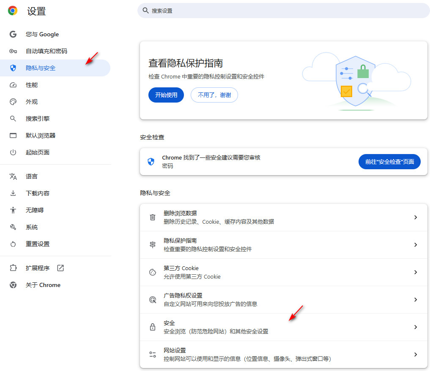This screenshot has height=371, width=430.
Task: Open 无障碍 in the sidebar
Action: (55, 210)
